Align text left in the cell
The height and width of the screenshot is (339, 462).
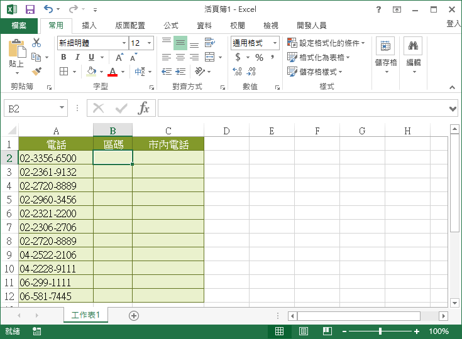pyautogui.click(x=167, y=57)
